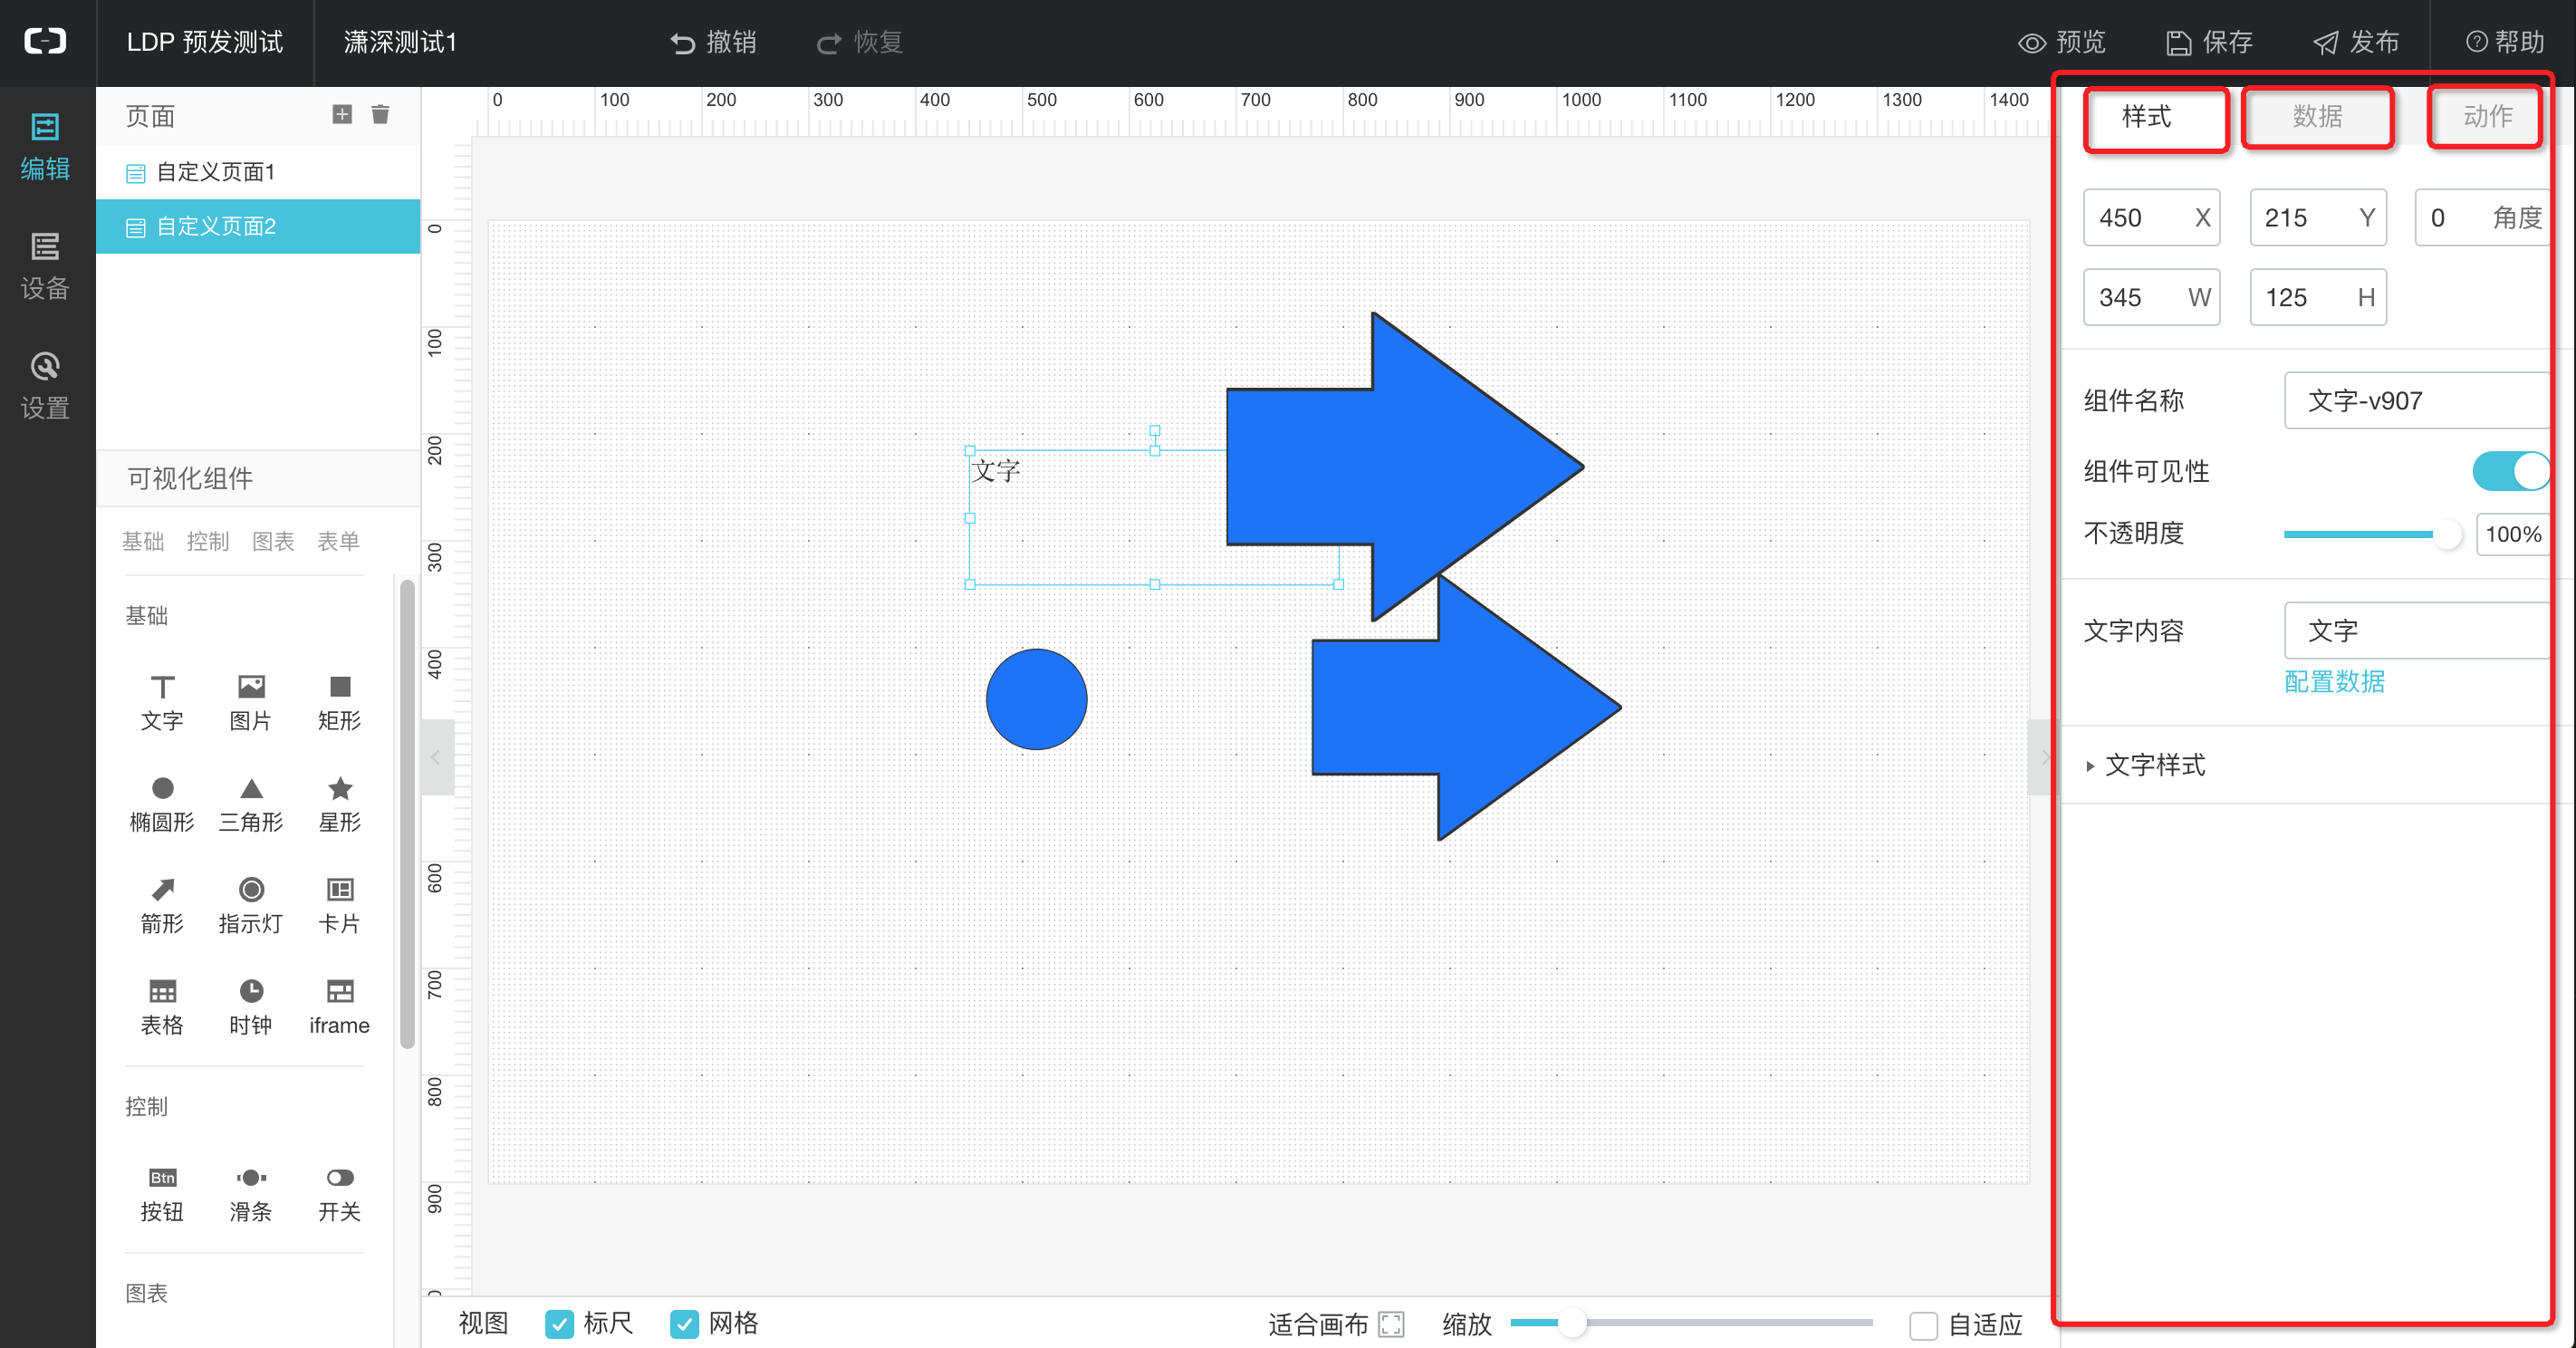
Task: Select the 时钟 clock component icon
Action: point(251,991)
